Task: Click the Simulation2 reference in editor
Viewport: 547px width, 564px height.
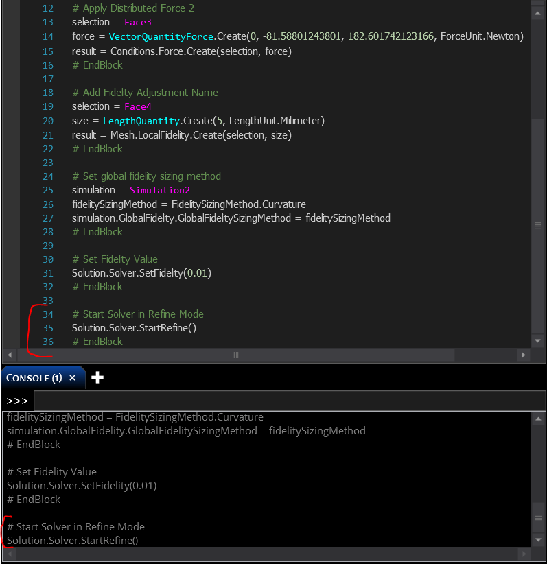Action: (x=160, y=190)
